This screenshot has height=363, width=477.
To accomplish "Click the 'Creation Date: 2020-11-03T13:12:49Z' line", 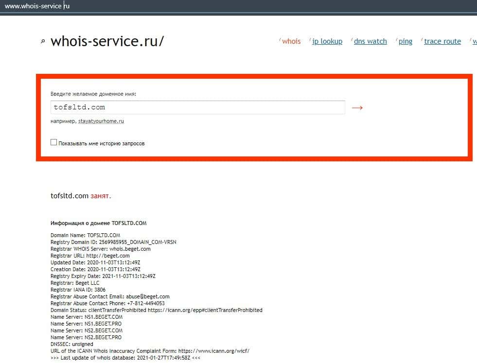I will pyautogui.click(x=95, y=269).
